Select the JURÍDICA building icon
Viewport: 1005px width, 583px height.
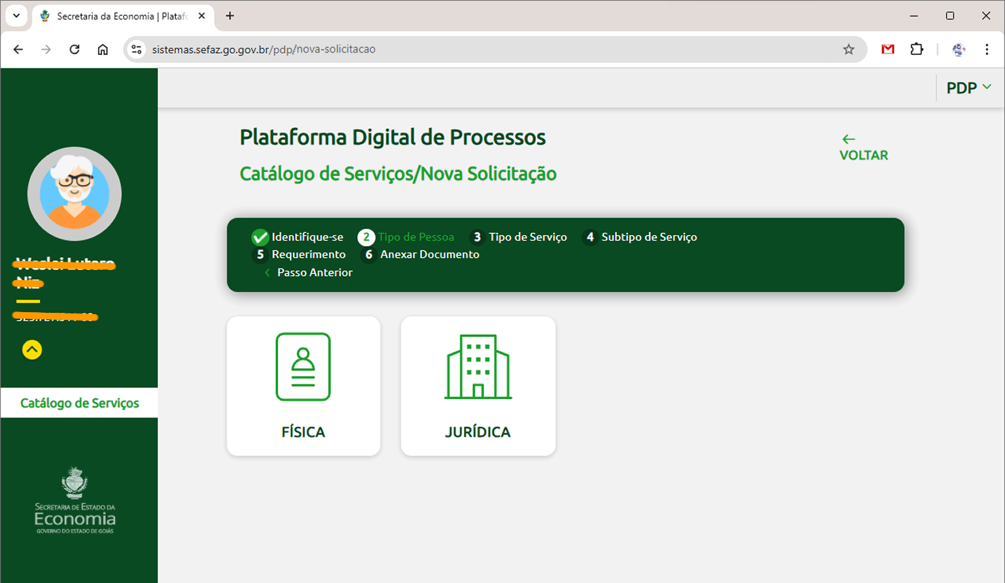click(478, 366)
